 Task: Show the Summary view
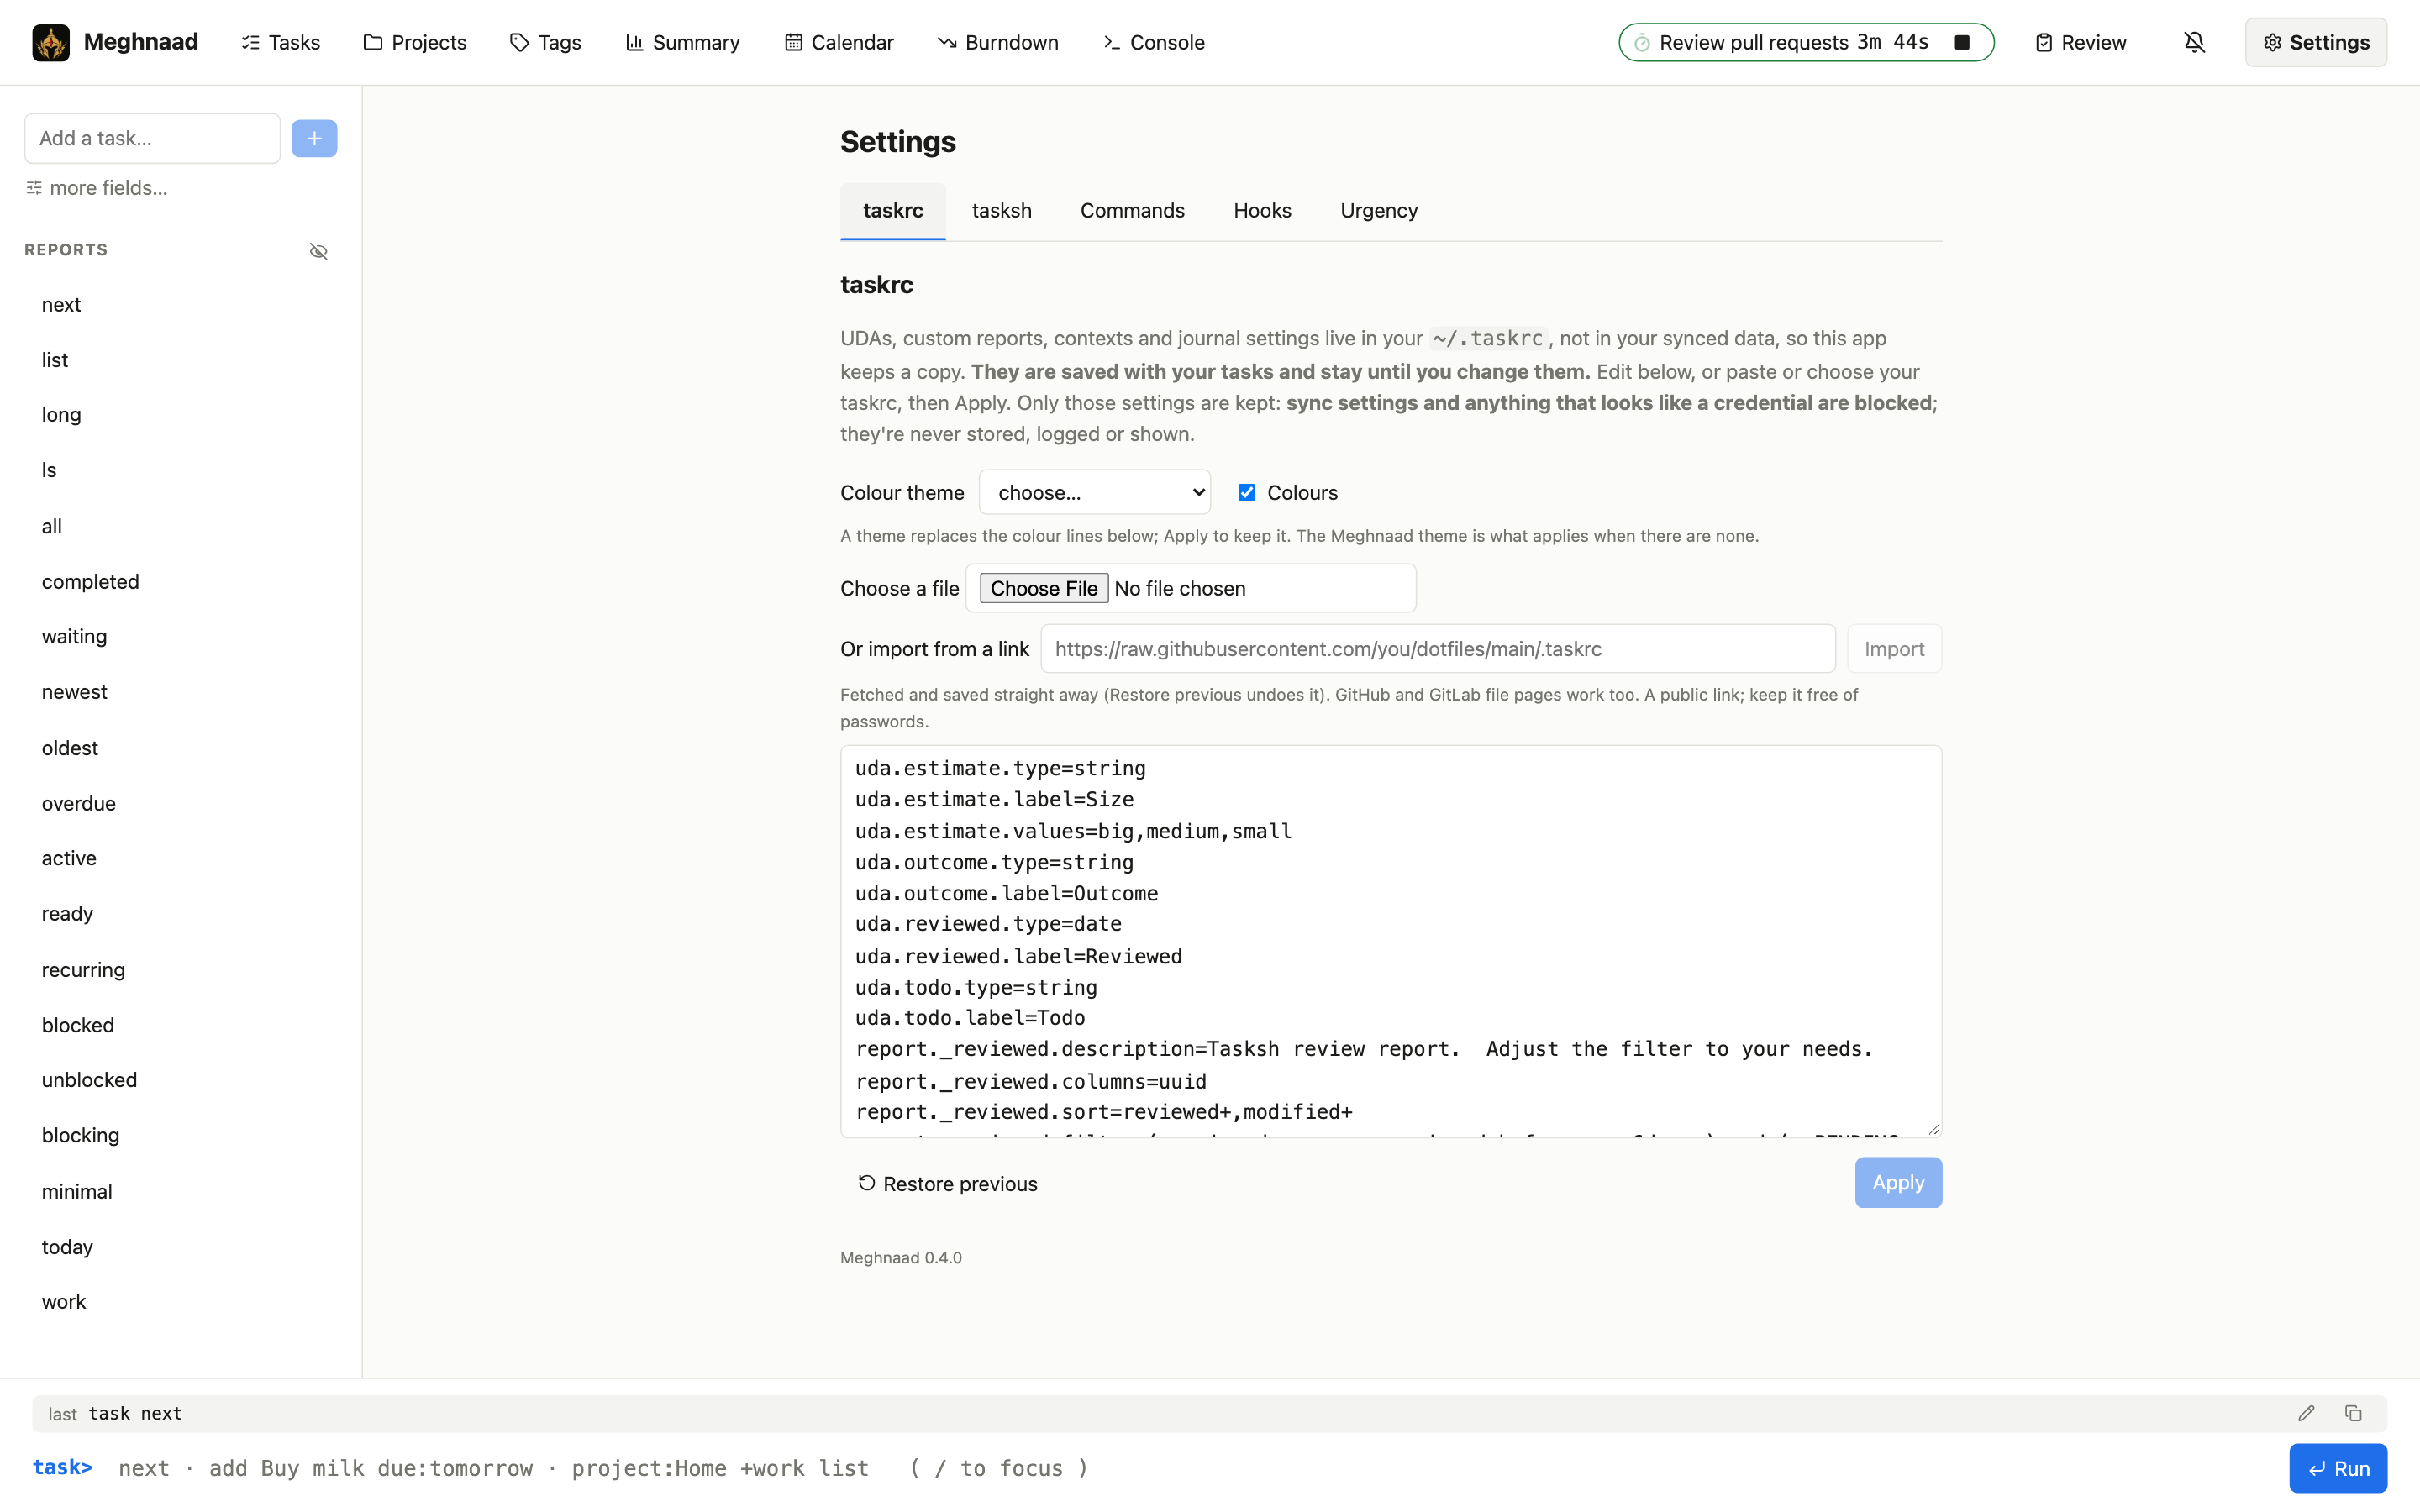683,42
